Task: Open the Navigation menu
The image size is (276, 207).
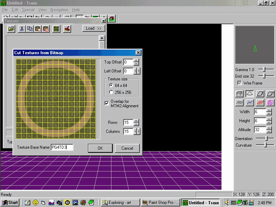Action: [x=59, y=10]
